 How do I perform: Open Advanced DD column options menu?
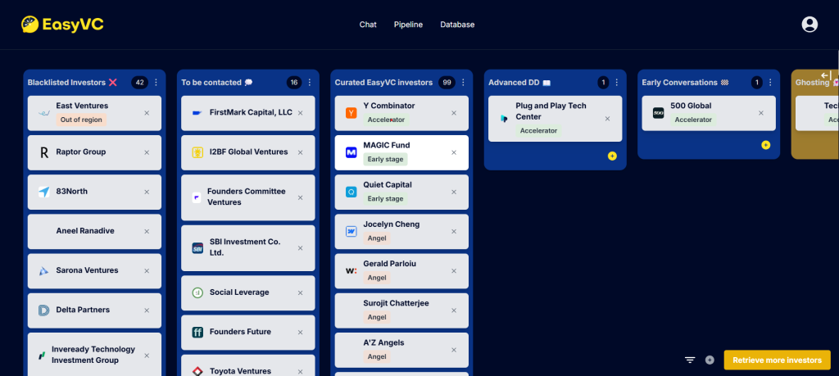(616, 83)
